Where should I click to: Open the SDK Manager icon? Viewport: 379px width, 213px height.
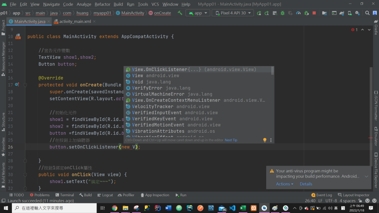pos(358,13)
